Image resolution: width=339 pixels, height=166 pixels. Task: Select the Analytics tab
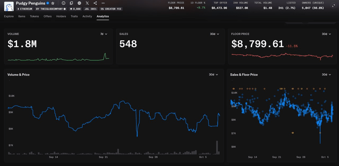pos(103,16)
